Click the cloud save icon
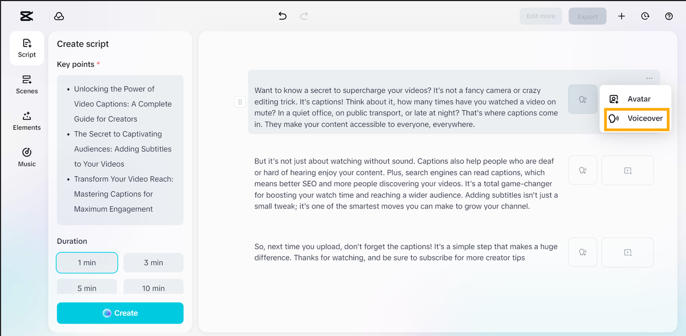686x336 pixels. pyautogui.click(x=59, y=16)
